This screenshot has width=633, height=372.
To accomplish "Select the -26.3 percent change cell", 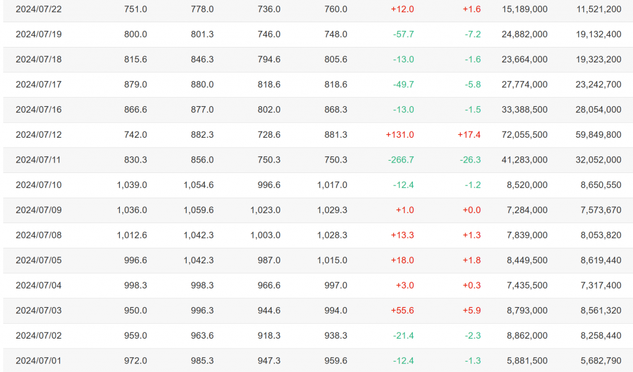I will pos(470,160).
